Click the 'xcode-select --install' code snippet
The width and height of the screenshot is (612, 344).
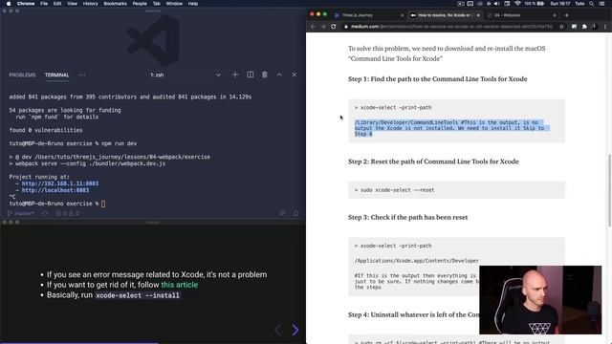click(x=138, y=295)
